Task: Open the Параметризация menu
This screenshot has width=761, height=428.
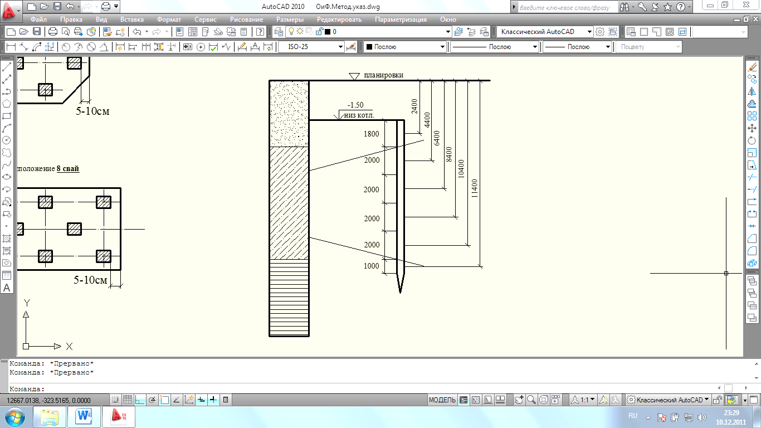Action: (x=401, y=19)
